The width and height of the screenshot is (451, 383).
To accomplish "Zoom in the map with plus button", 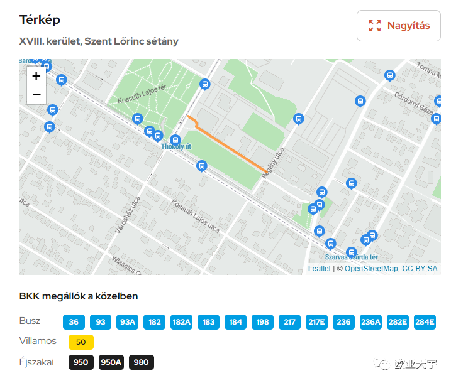I will click(x=36, y=76).
